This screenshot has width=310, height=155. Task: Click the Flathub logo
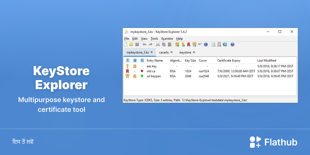point(274,142)
